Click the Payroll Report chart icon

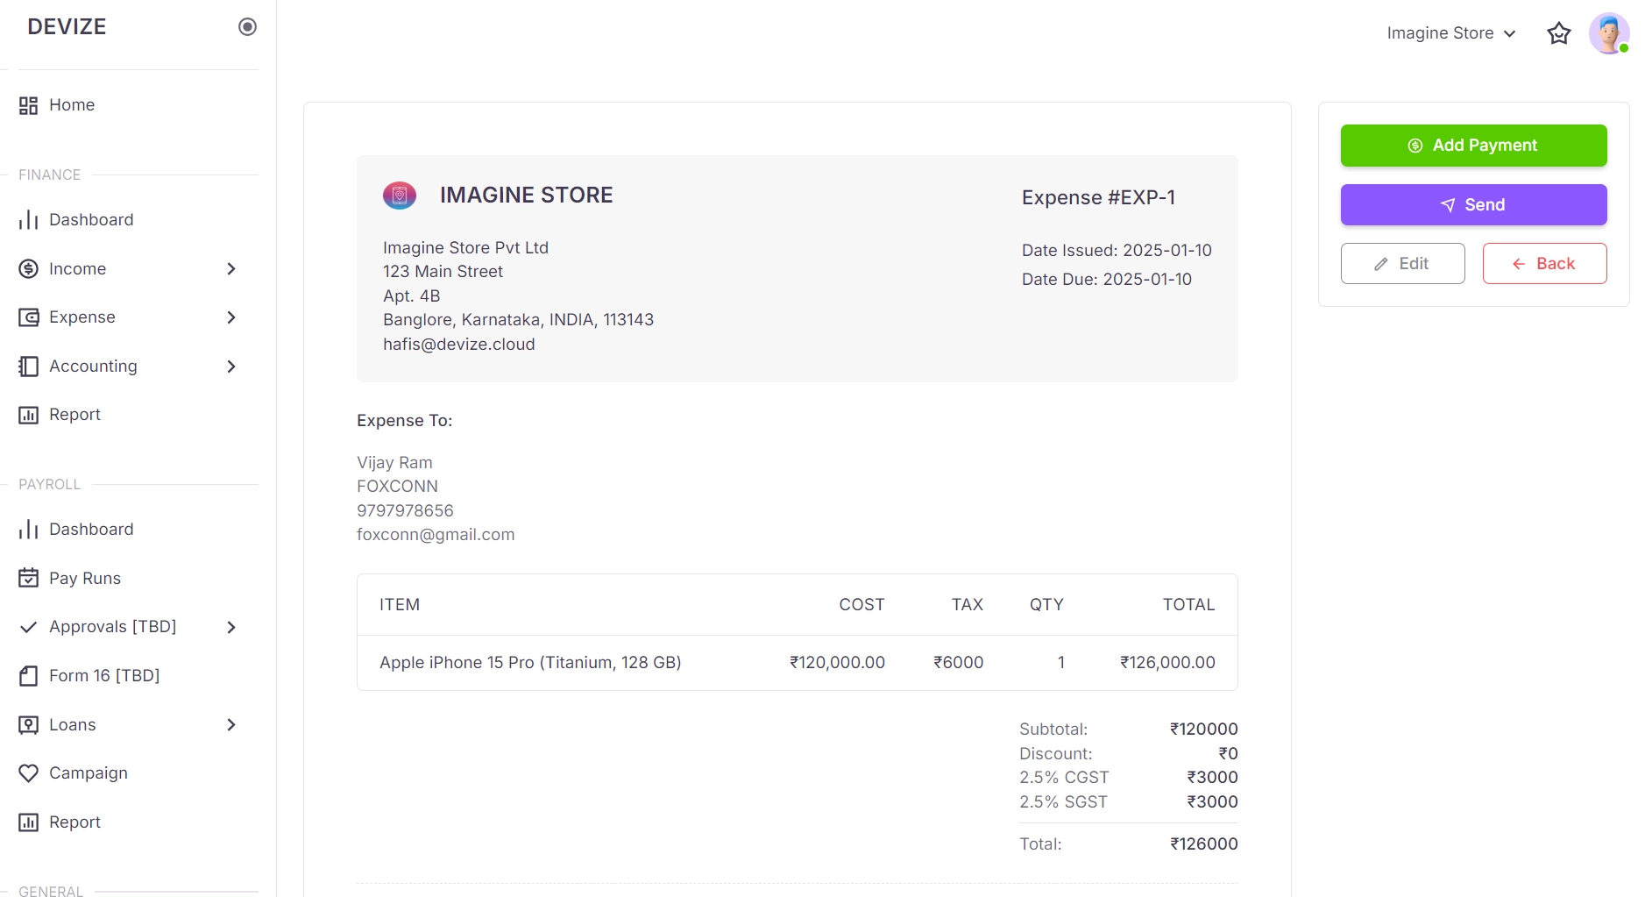click(x=29, y=822)
